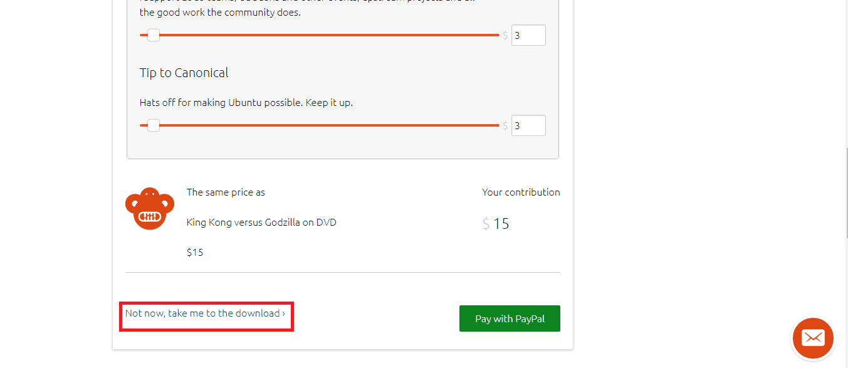Click the 'good work the community does' text
This screenshot has height=368, width=848.
pyautogui.click(x=220, y=13)
